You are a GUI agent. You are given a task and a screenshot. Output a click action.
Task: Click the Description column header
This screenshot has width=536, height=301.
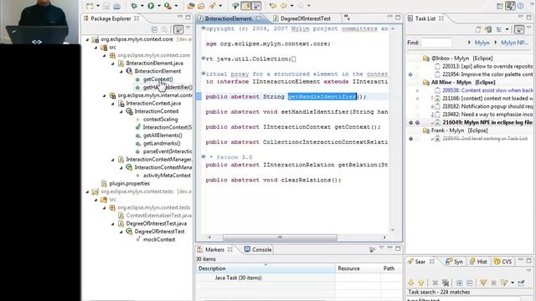pos(265,268)
